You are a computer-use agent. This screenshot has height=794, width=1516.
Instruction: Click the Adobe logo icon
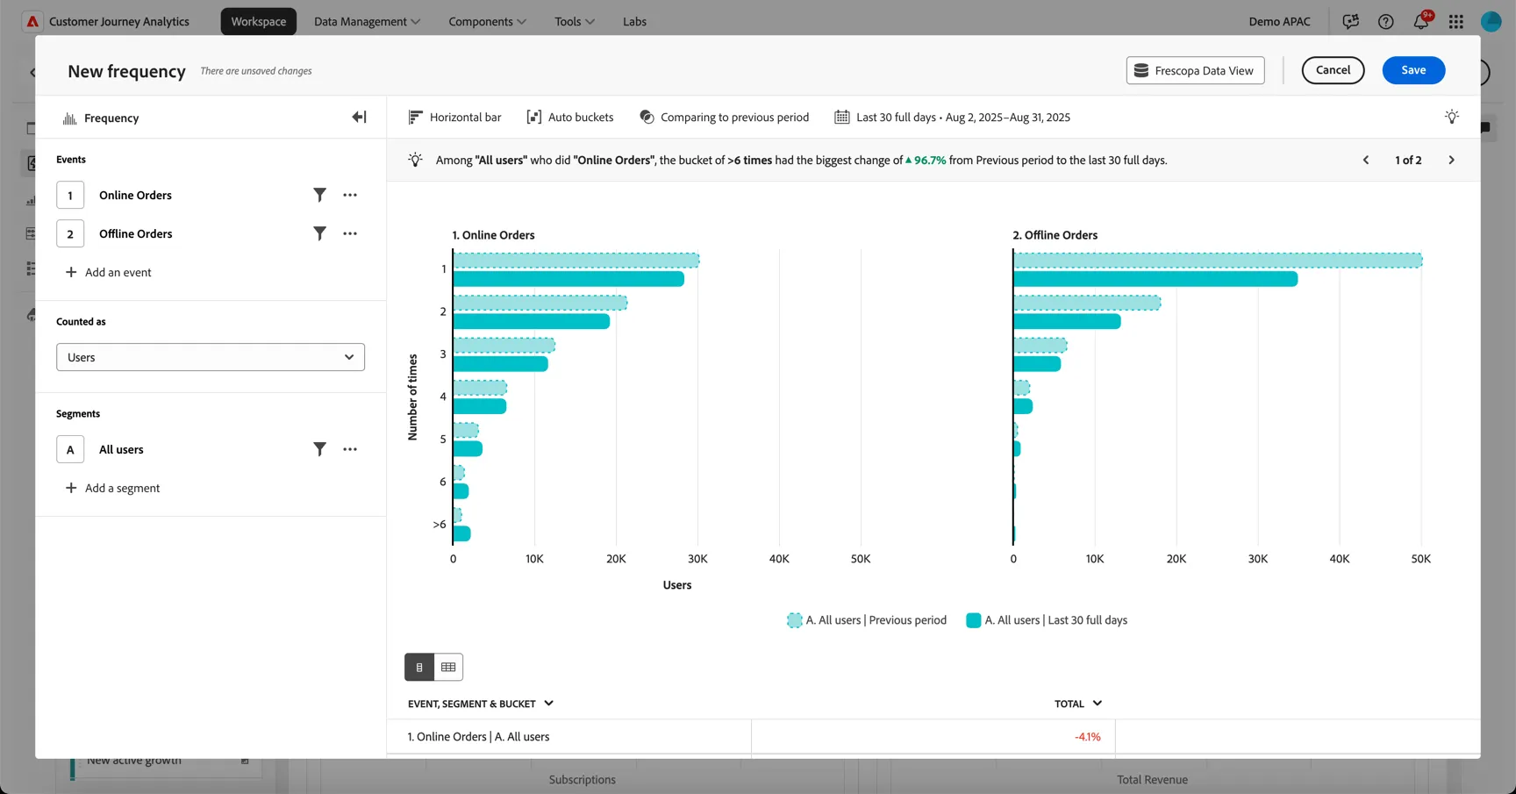coord(32,21)
